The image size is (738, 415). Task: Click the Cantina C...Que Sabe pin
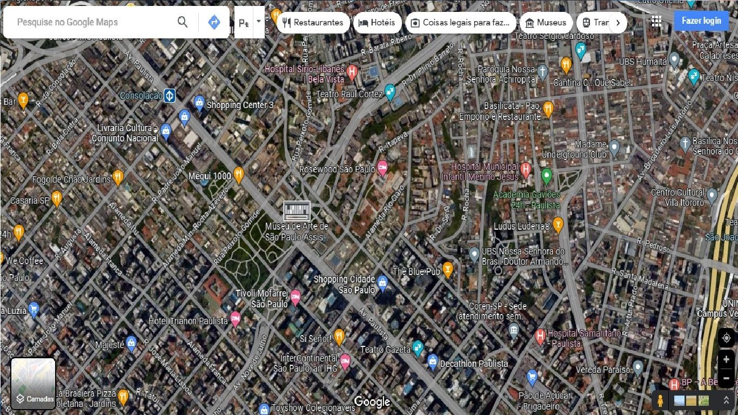coord(566,65)
